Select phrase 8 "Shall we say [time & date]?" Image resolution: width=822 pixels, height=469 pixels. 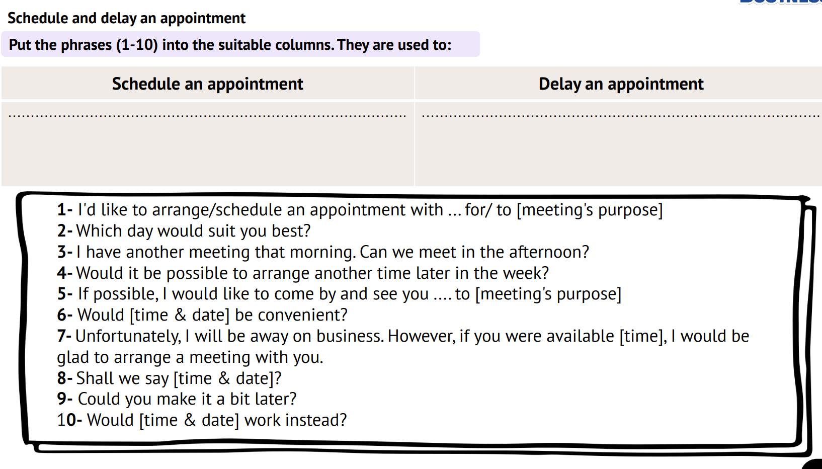click(x=169, y=378)
